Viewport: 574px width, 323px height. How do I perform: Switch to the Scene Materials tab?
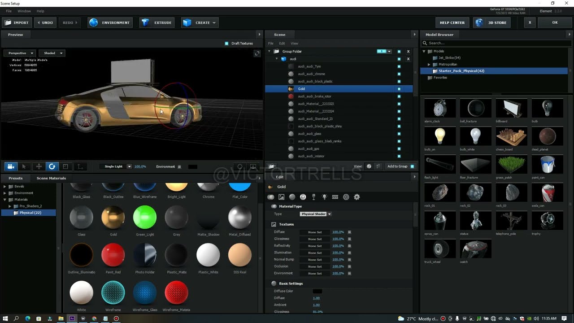tap(51, 178)
